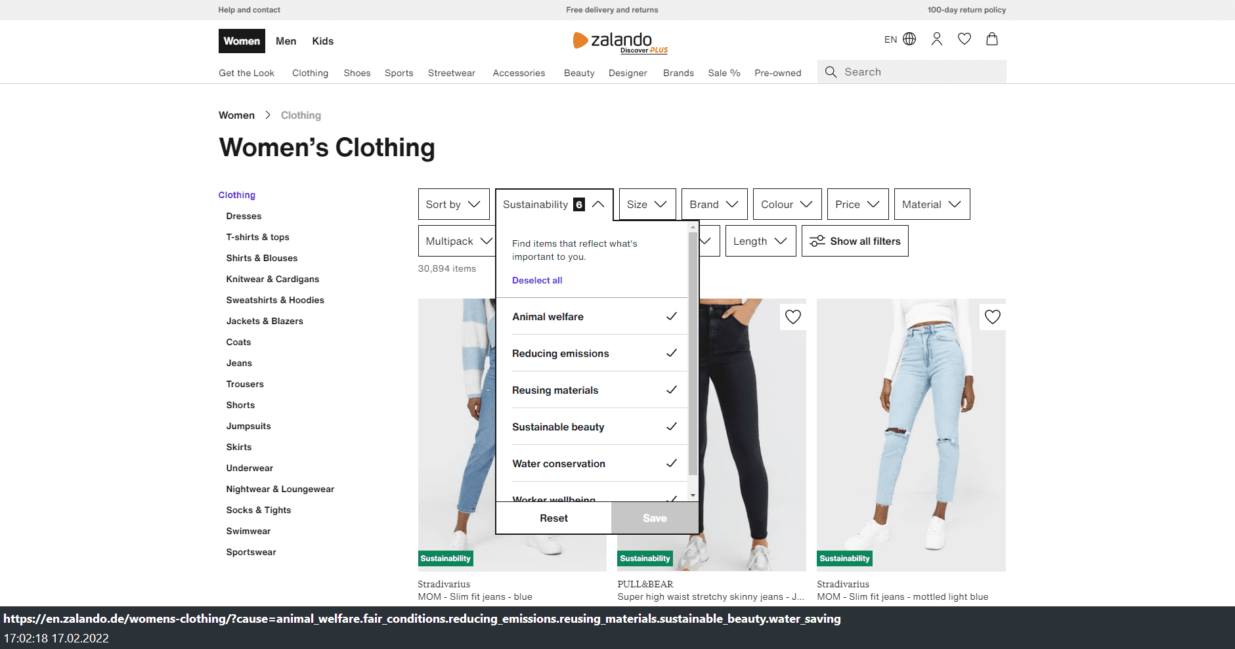Open the Length filter dropdown

pos(761,241)
